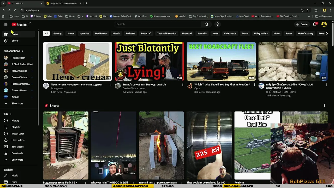
Task: Open Trump's Latest Iran Strategy title
Action: 144,85
